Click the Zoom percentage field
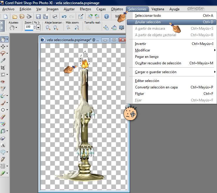This screenshot has height=193, width=217. coord(29,27)
